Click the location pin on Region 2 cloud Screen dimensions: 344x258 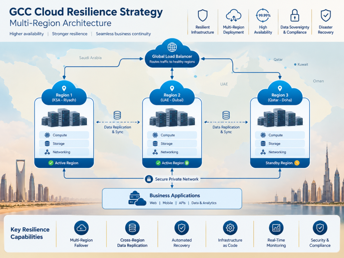[172, 88]
